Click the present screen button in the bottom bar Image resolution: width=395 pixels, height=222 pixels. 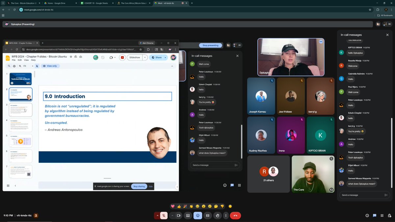[188, 215]
